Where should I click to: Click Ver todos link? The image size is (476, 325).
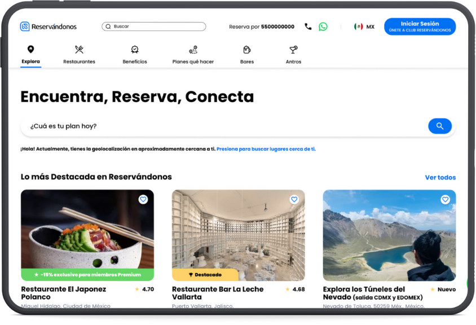(440, 177)
